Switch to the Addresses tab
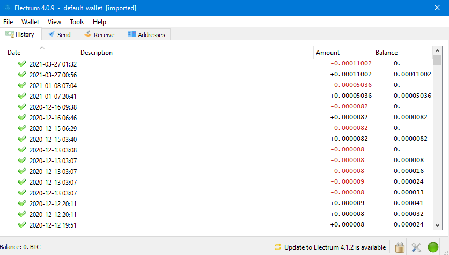 coord(146,34)
